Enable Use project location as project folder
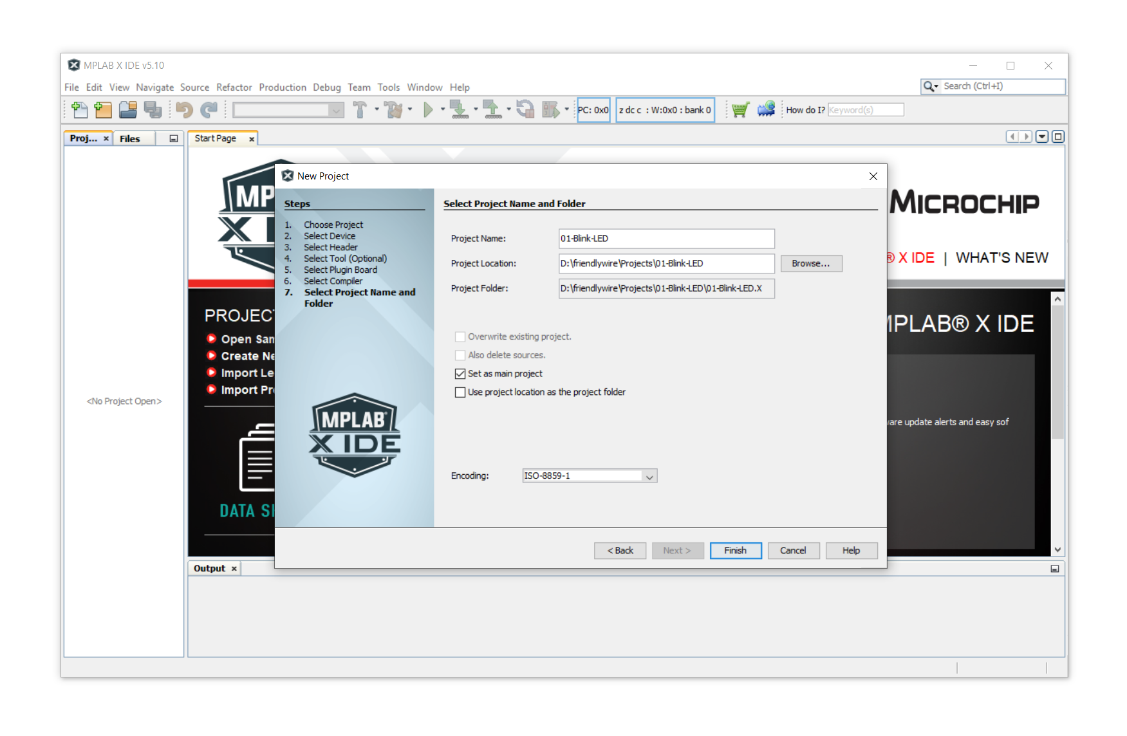 coord(460,392)
